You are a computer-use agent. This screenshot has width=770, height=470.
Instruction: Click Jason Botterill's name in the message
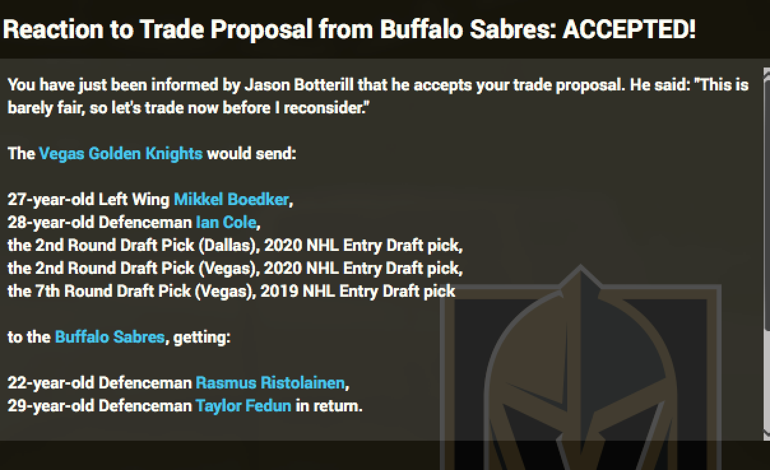coord(311,85)
